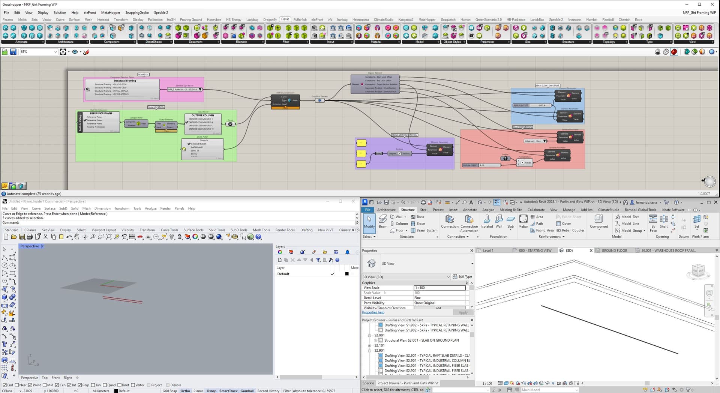Viewport: 720px width, 393px height.
Task: Click Rhino Box solid tool in sidebar
Action: pyautogui.click(x=4, y=297)
